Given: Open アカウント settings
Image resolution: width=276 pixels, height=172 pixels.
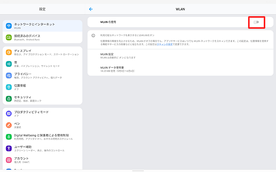Looking at the screenshot, I should click(42, 160).
